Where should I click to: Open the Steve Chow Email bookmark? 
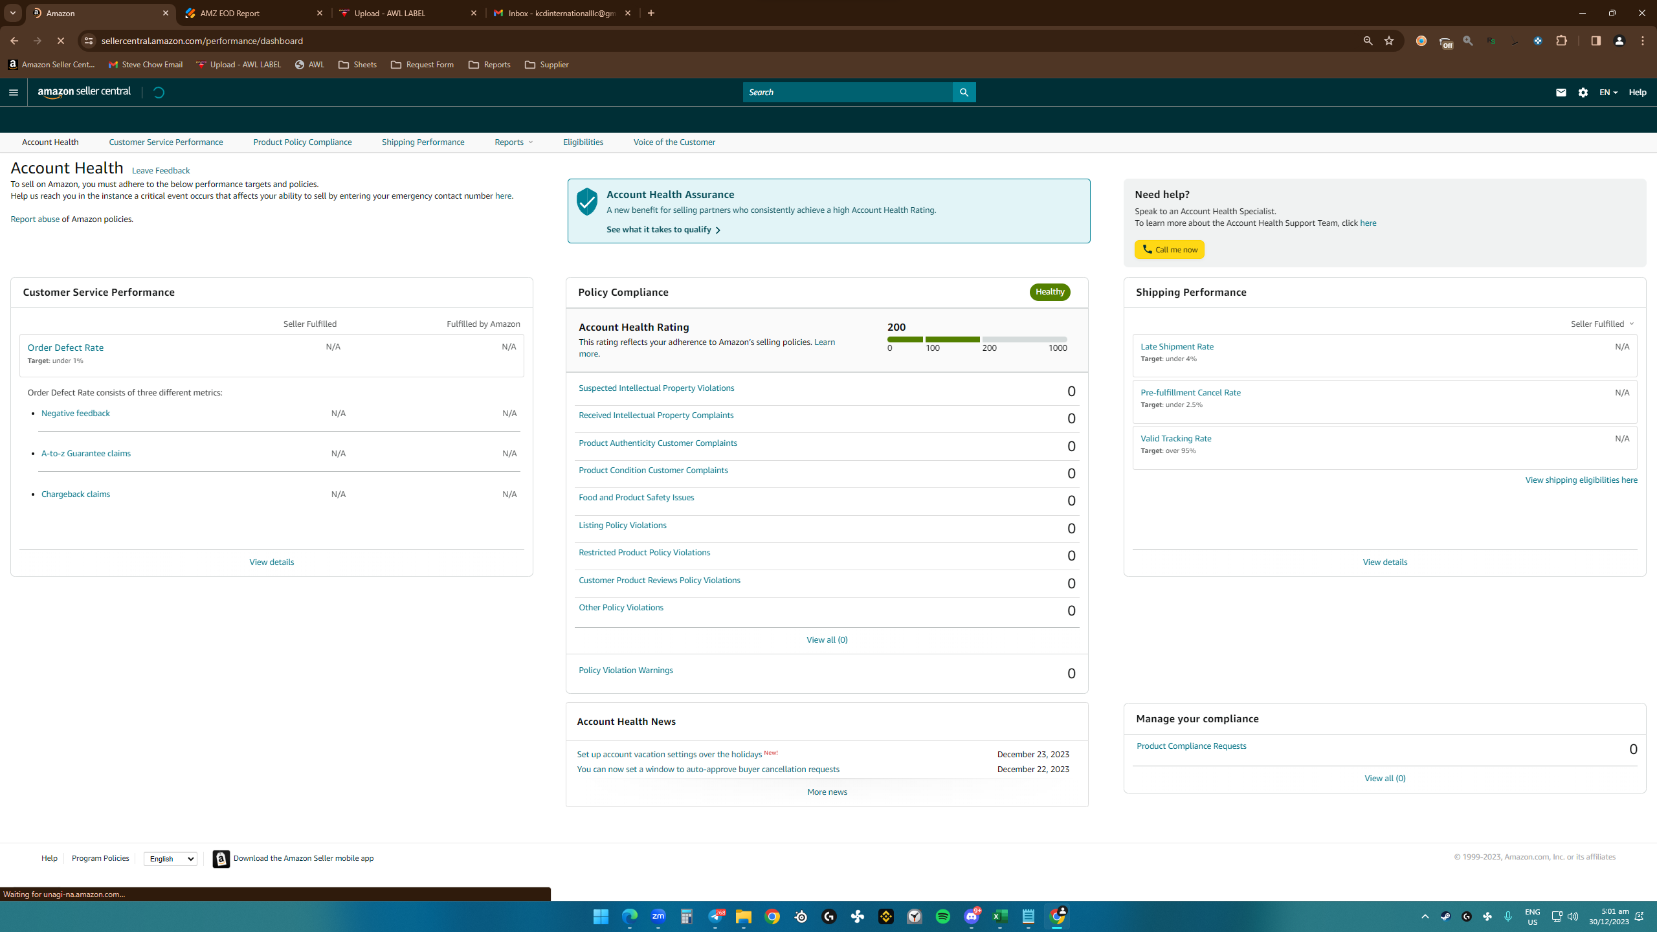(x=146, y=65)
